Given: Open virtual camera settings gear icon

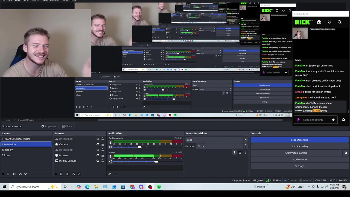Looking at the screenshot, I should tap(346, 153).
